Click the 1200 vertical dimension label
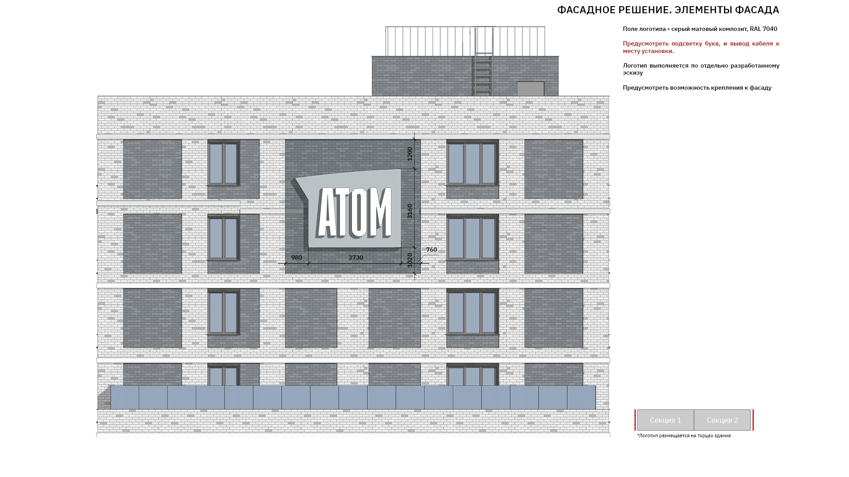The height and width of the screenshot is (477, 849). 410,154
